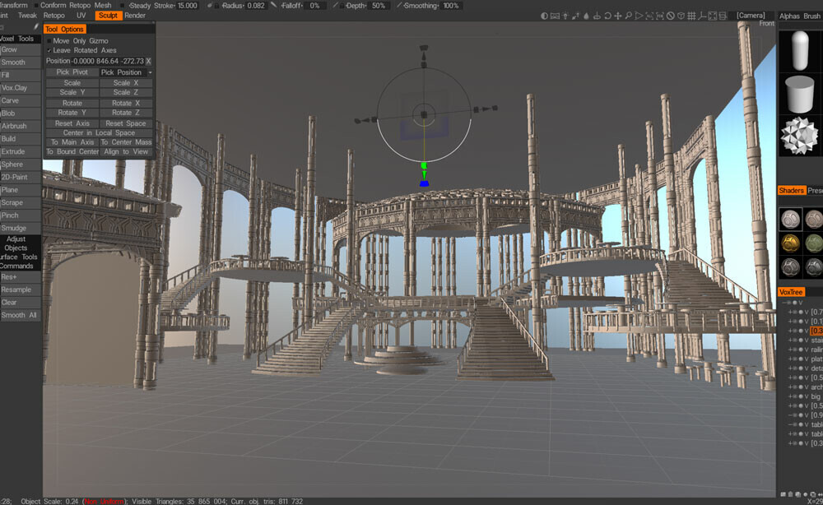The image size is (823, 505).
Task: Click the water drop icon in the viewport toolbar
Action: [x=586, y=16]
